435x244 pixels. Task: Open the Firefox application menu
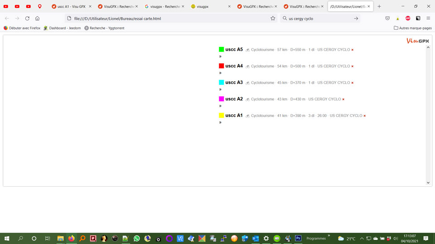click(428, 19)
